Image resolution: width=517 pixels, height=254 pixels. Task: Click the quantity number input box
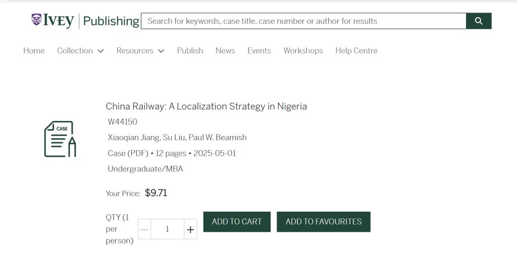tap(167, 229)
